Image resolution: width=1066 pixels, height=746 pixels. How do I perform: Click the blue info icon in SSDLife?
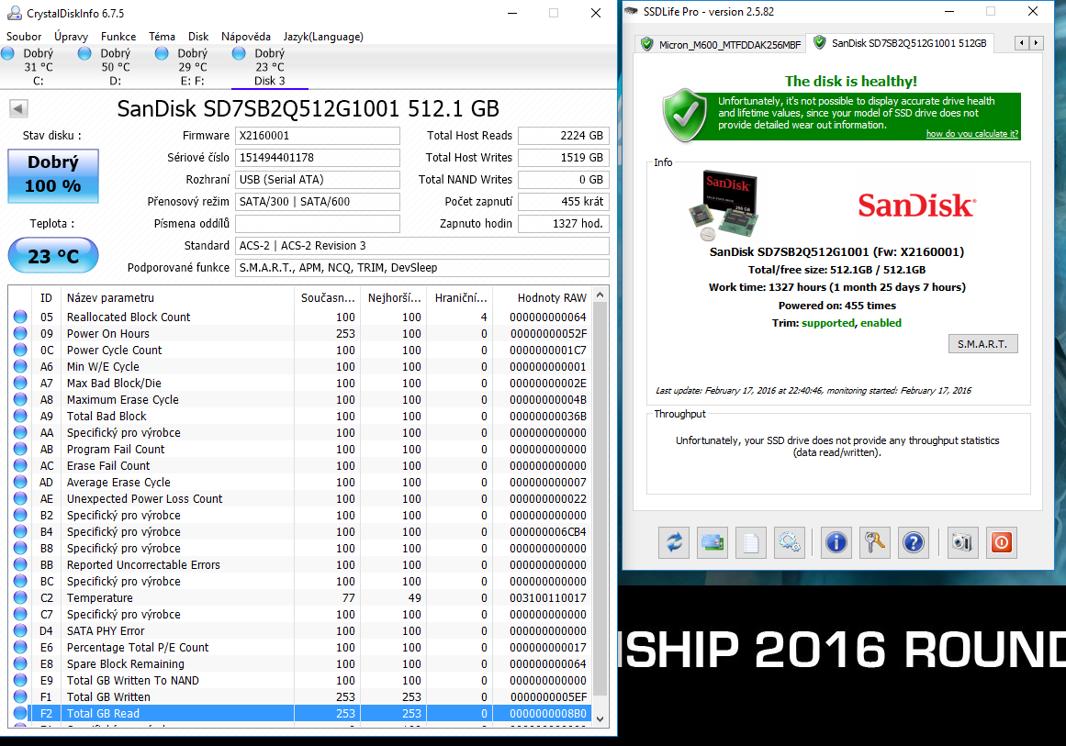coord(836,543)
